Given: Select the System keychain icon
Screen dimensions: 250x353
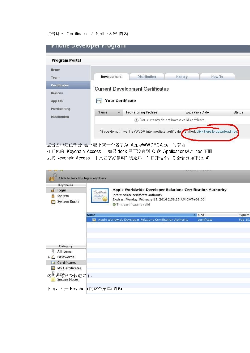Looking at the screenshot, I should coord(53,196).
